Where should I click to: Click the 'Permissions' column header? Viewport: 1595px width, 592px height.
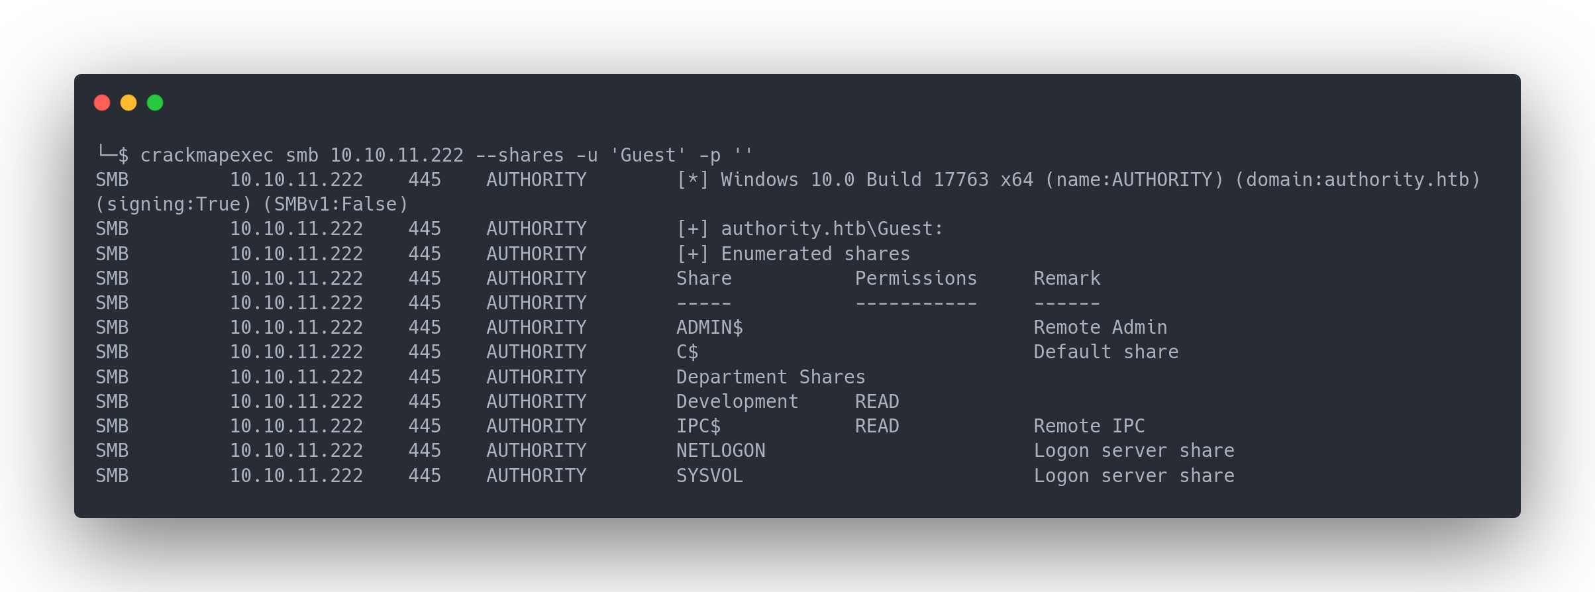[x=915, y=278]
